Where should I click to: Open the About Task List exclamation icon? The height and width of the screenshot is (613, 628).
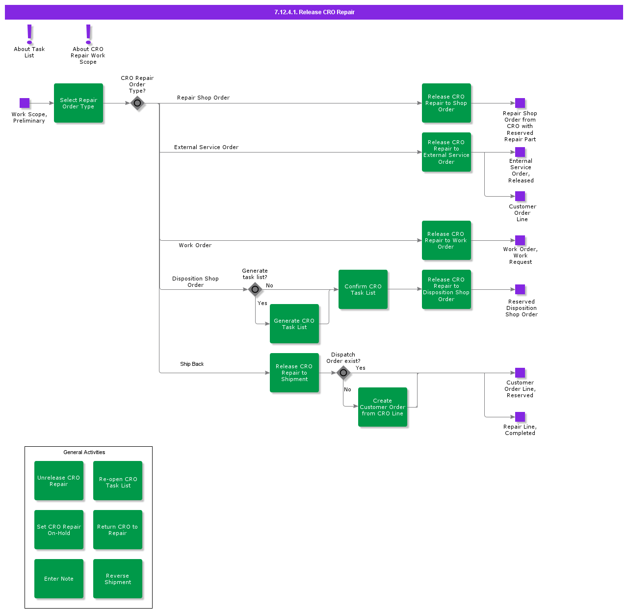pos(29,34)
